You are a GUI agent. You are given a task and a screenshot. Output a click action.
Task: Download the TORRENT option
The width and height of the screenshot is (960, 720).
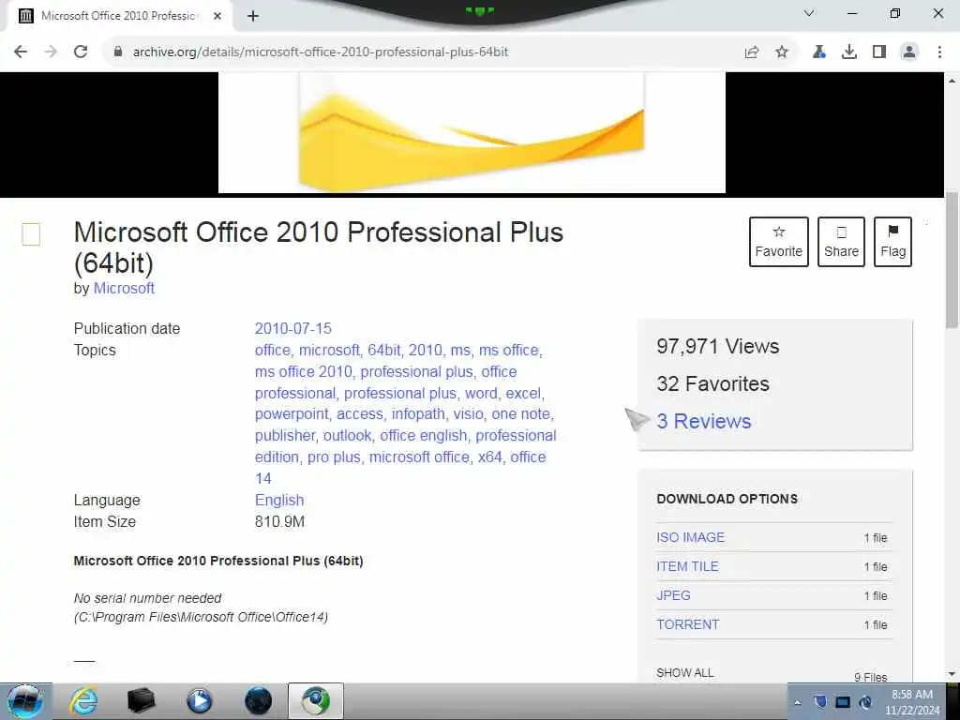pyautogui.click(x=687, y=625)
